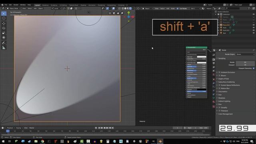This screenshot has width=256, height=144.
Task: Open the Edit menu
Action: coord(10,5)
